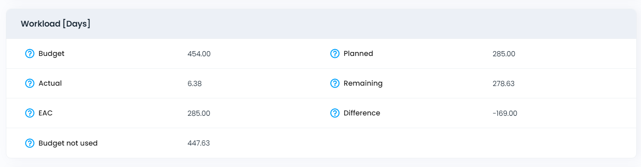Click the question mark next to Difference
The image size is (641, 167).
[335, 113]
